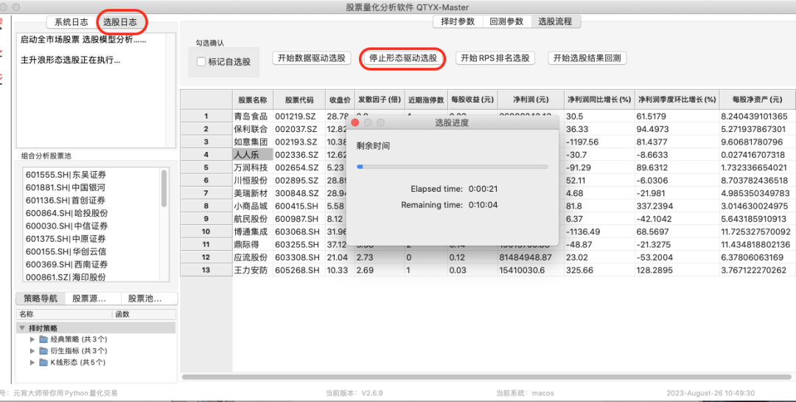
Task: Click stock code 600987.SH cell
Action: 299,219
